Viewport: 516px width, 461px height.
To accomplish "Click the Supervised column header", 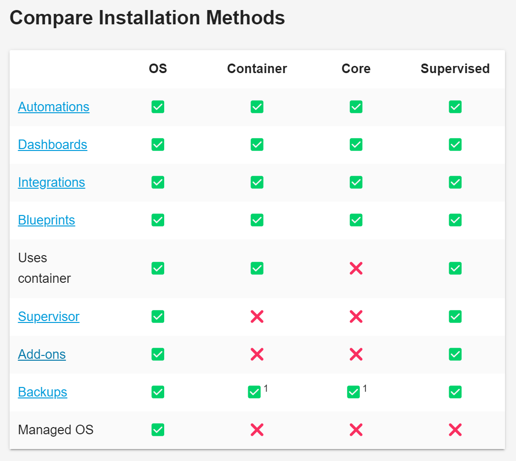I will [455, 69].
